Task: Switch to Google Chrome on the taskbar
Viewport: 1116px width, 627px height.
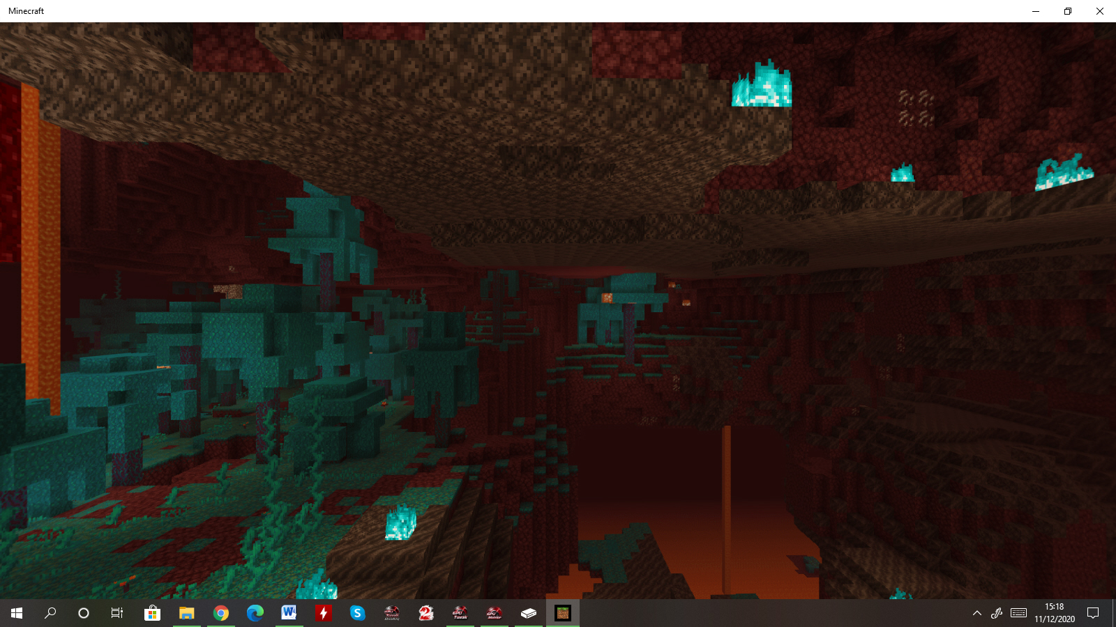Action: (220, 613)
